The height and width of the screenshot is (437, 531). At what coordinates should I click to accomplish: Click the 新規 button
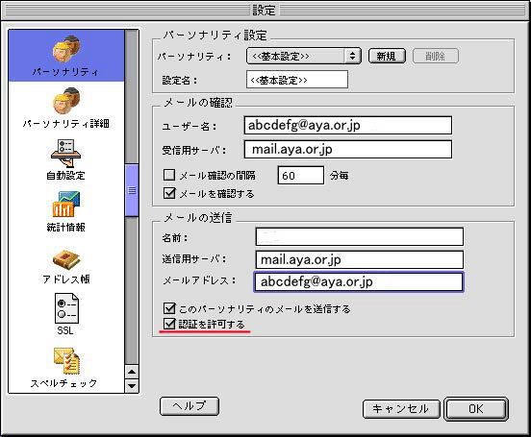tap(387, 56)
